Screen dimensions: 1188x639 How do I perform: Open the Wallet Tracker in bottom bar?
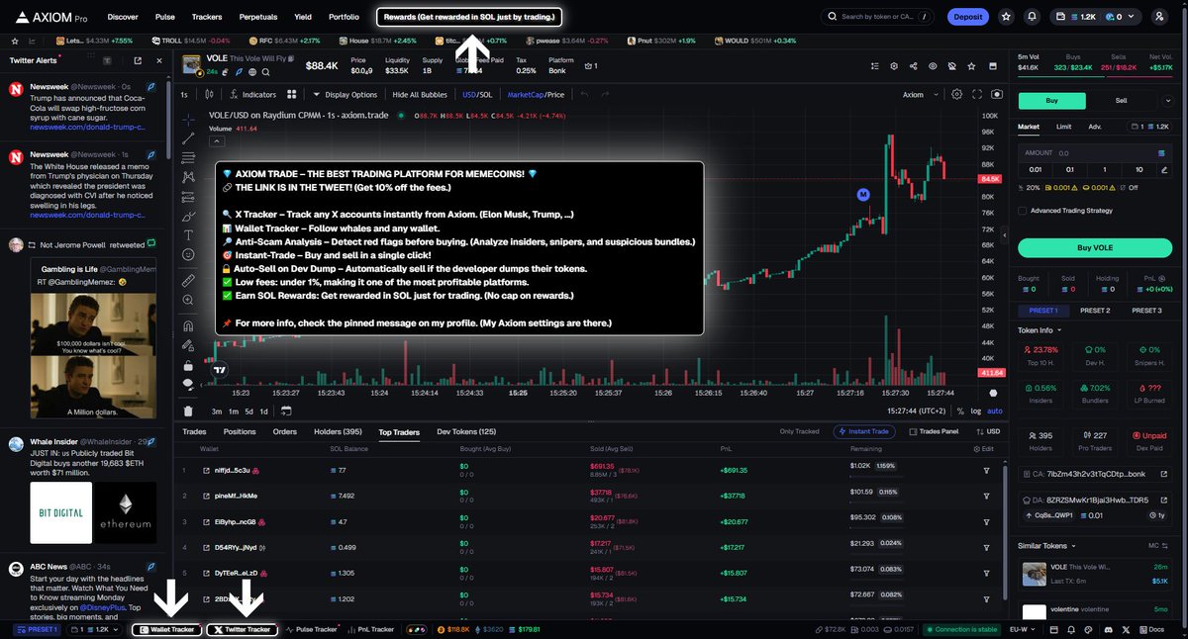[166, 629]
